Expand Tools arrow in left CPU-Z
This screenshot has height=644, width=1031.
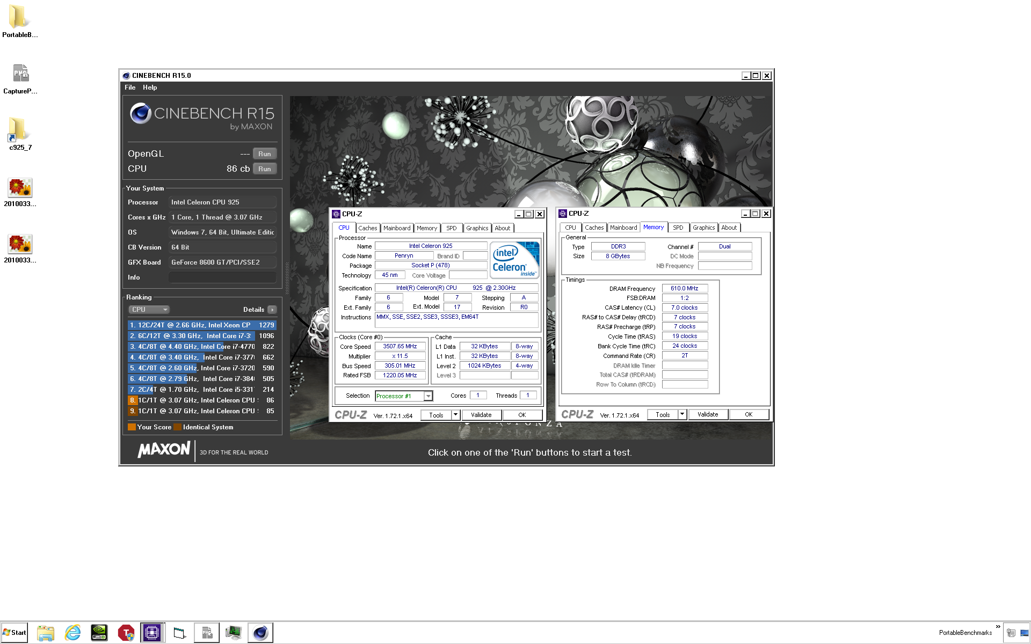455,415
